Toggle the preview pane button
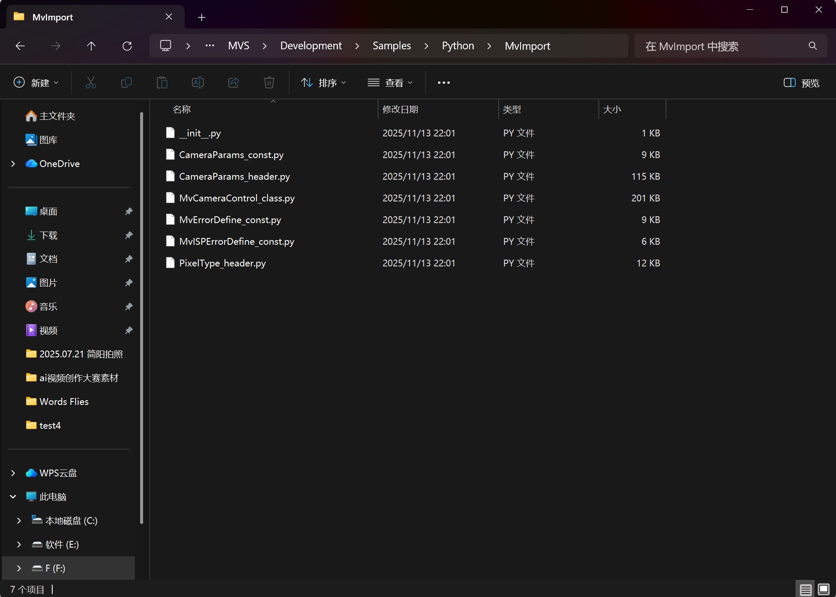 [x=802, y=82]
